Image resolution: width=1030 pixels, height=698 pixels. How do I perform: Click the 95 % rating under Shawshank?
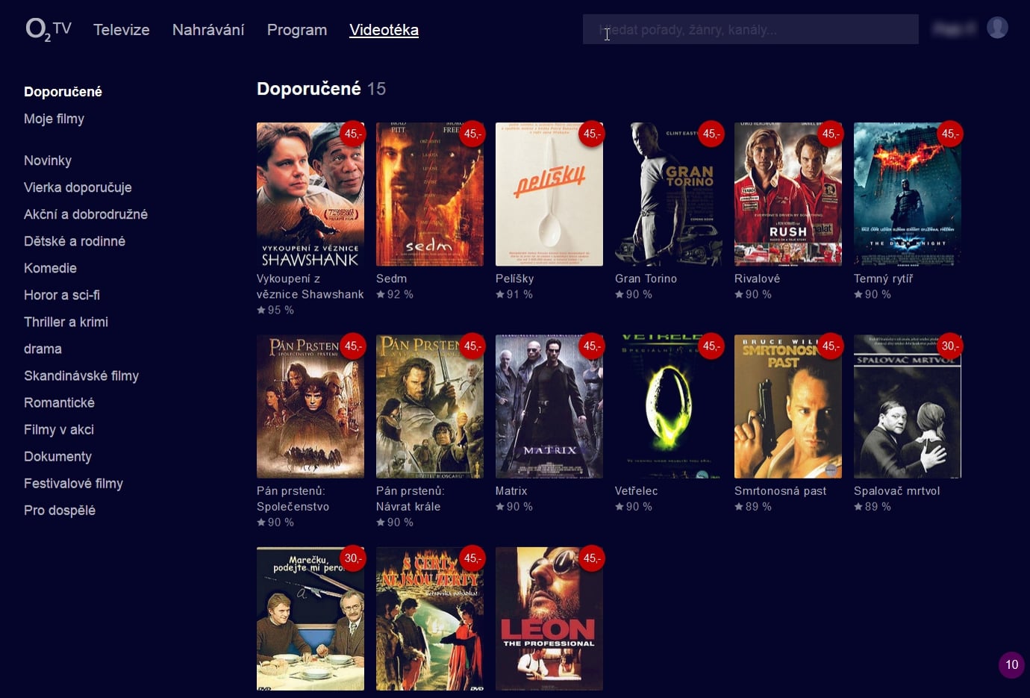tap(275, 310)
